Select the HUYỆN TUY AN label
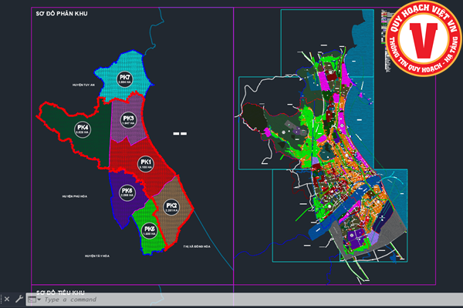 (x=83, y=85)
